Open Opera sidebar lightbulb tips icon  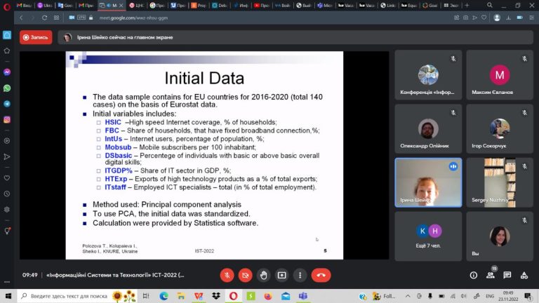click(7, 231)
